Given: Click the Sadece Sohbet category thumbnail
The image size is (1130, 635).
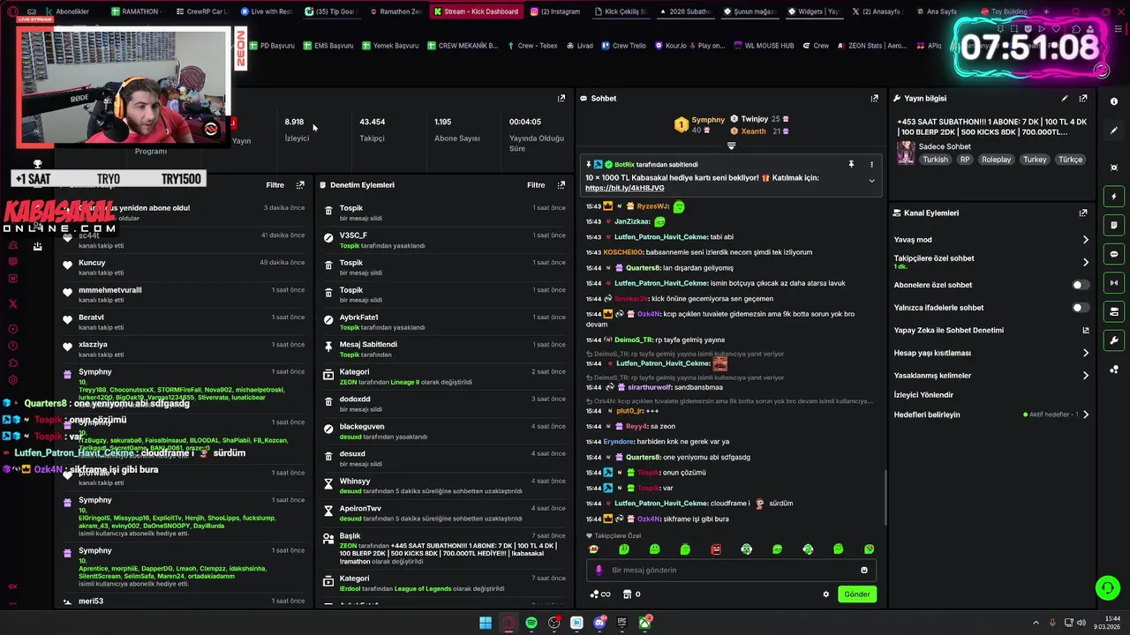Looking at the screenshot, I should pyautogui.click(x=906, y=153).
